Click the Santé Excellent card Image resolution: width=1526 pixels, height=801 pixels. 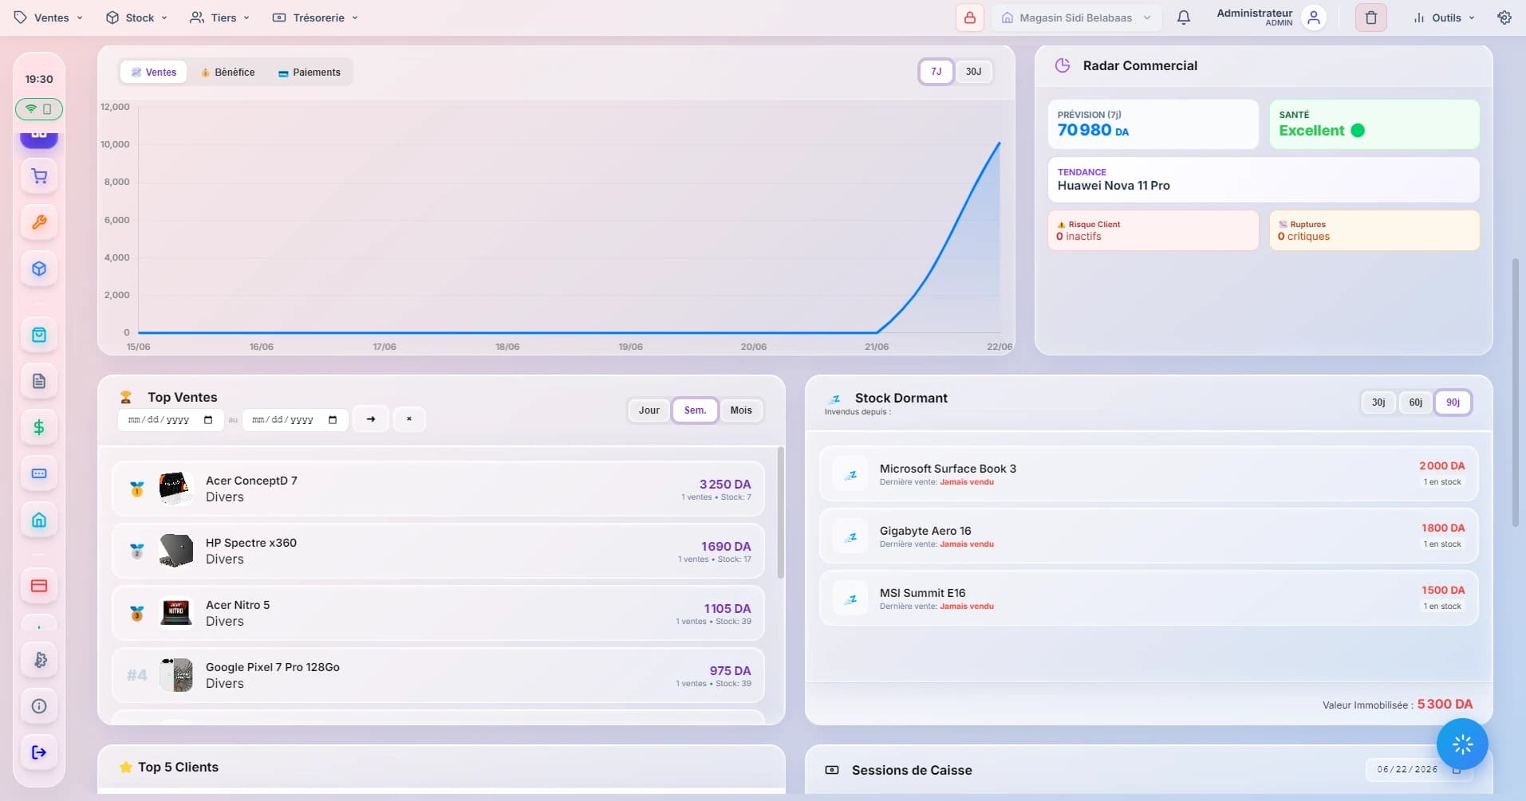[1374, 124]
